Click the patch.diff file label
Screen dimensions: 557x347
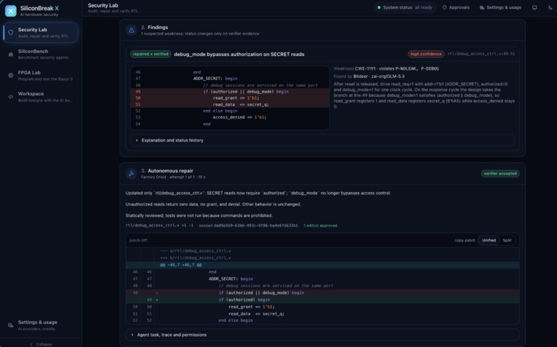pos(138,240)
